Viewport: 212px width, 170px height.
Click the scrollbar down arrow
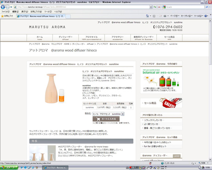pos(210,159)
